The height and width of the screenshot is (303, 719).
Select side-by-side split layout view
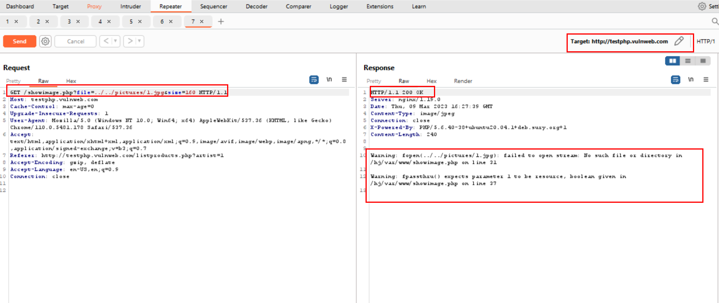672,61
